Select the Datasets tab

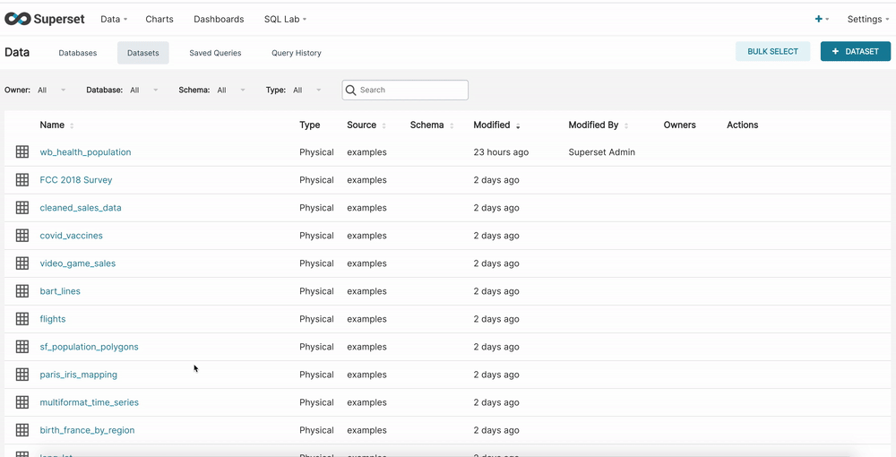(x=142, y=53)
